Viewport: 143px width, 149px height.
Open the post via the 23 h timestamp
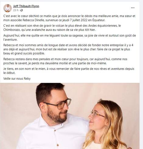[16, 10]
